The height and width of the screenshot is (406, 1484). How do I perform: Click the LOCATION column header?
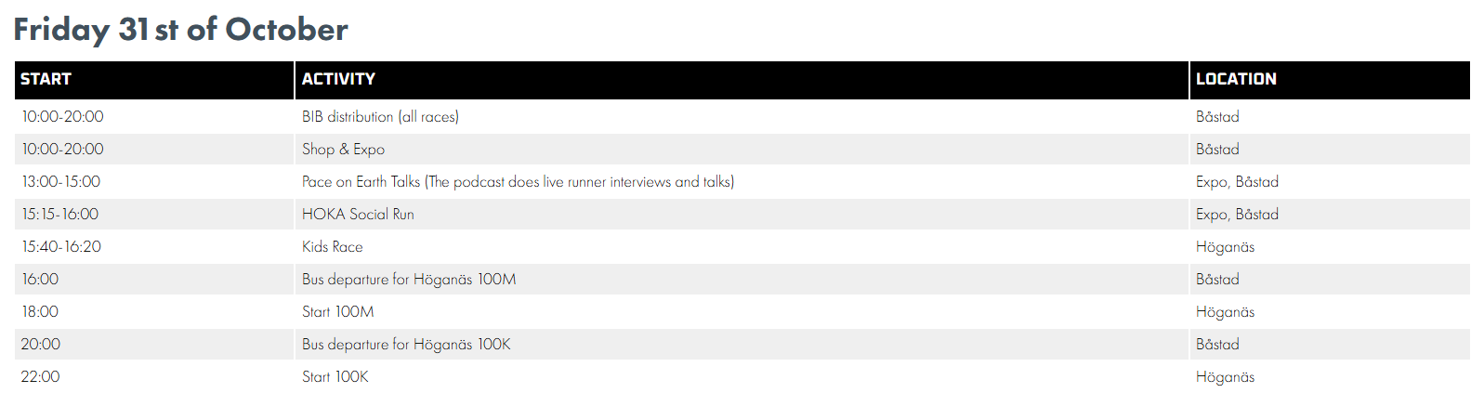1236,80
